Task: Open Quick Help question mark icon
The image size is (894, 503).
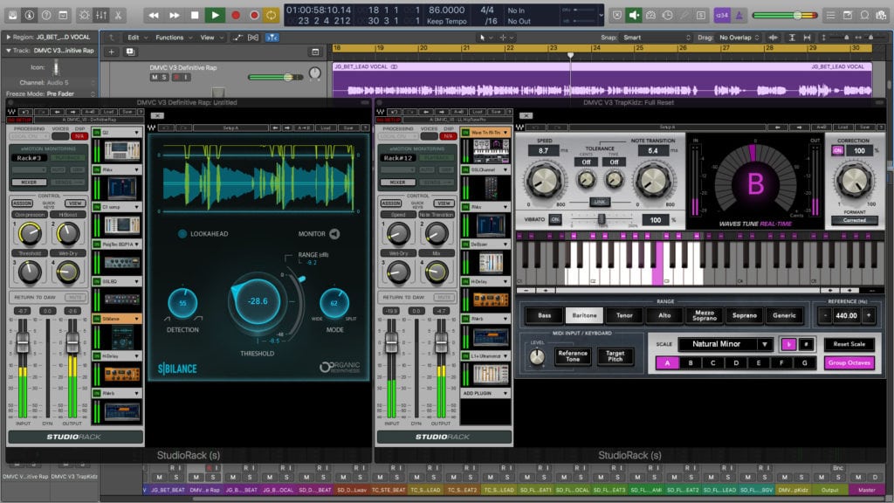Action: pos(46,16)
